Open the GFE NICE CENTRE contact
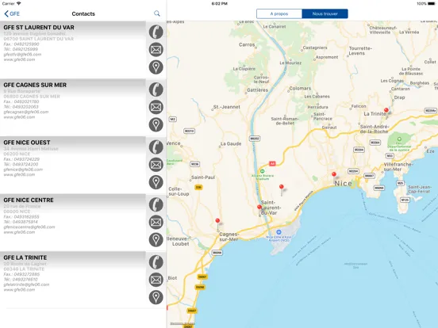 73,223
